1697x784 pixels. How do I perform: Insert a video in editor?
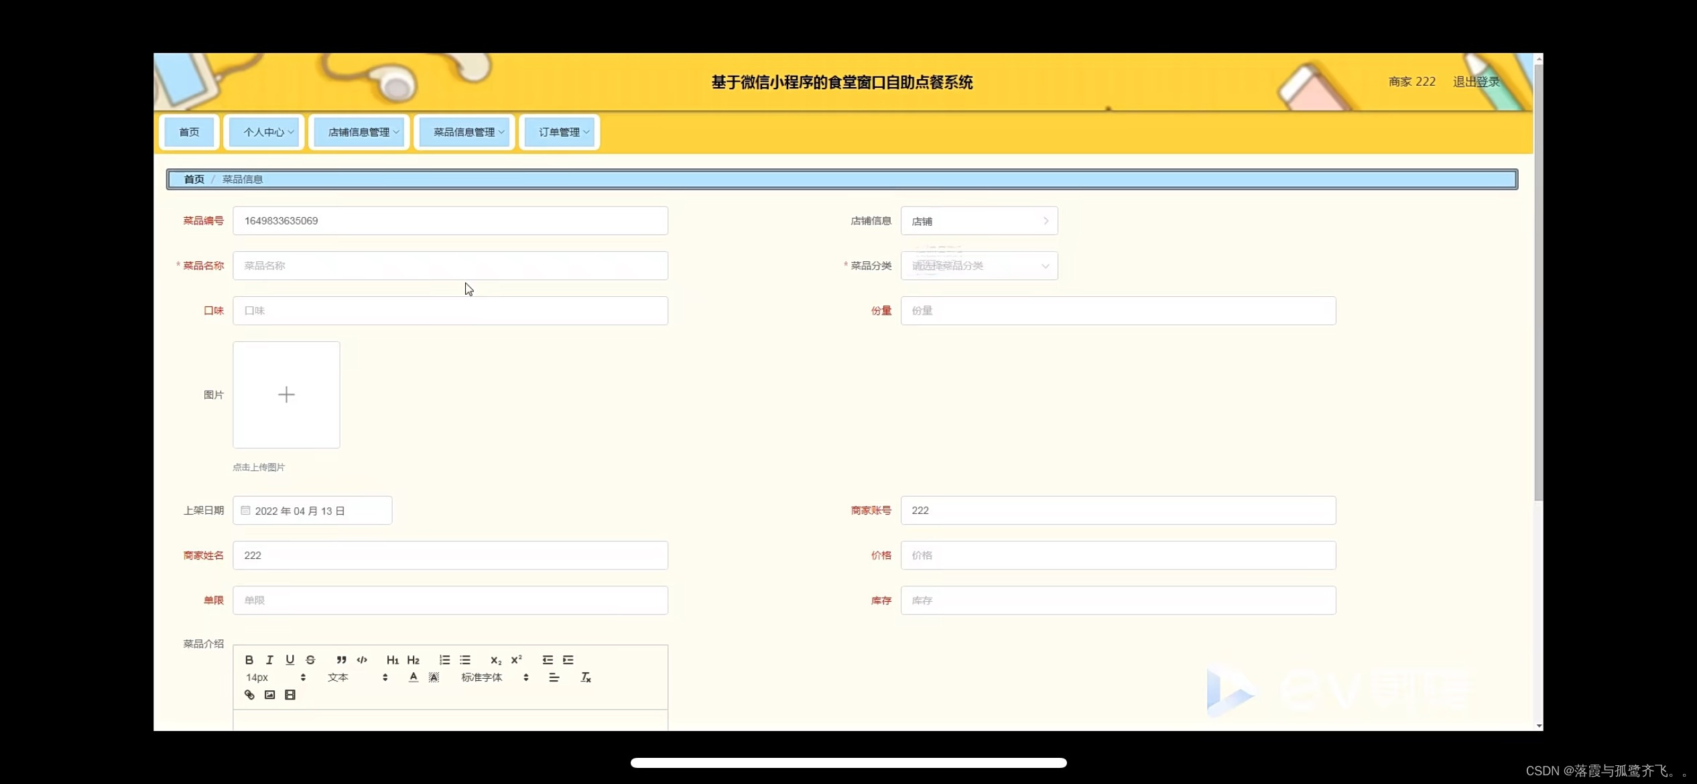pos(290,695)
